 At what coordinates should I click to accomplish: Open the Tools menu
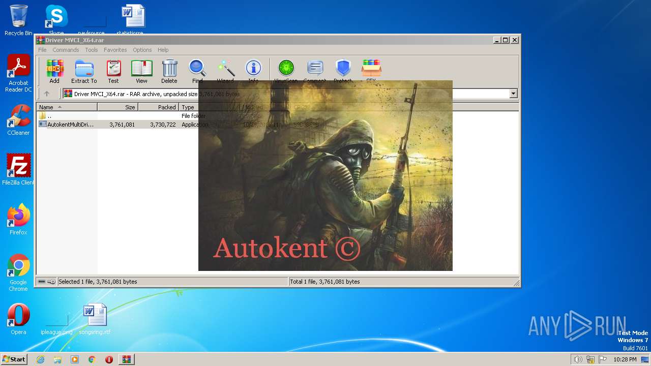[92, 50]
